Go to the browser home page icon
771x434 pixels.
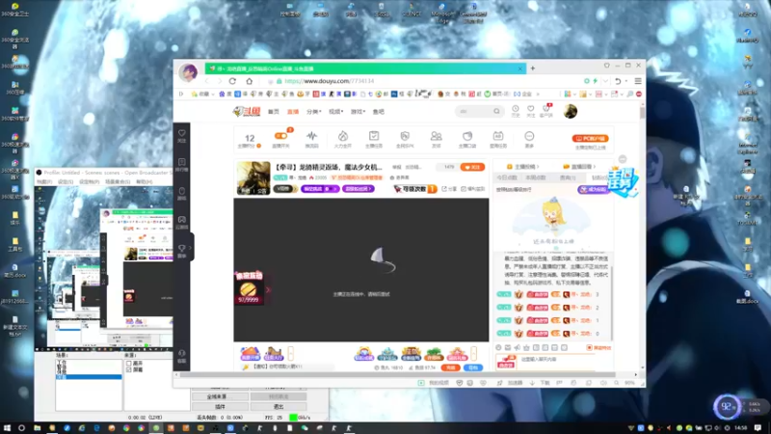pos(250,81)
